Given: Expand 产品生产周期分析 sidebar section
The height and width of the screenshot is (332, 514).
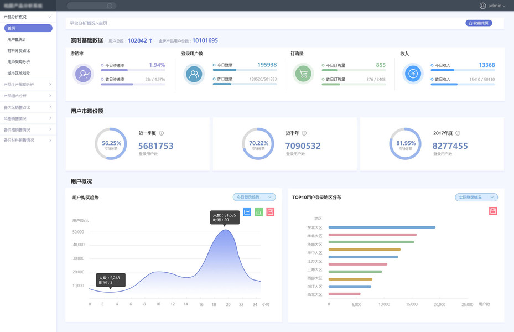Looking at the screenshot, I should point(28,85).
